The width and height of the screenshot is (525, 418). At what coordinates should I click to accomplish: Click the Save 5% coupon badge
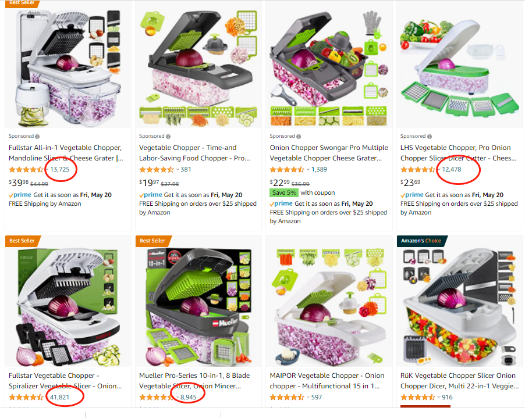pyautogui.click(x=284, y=192)
